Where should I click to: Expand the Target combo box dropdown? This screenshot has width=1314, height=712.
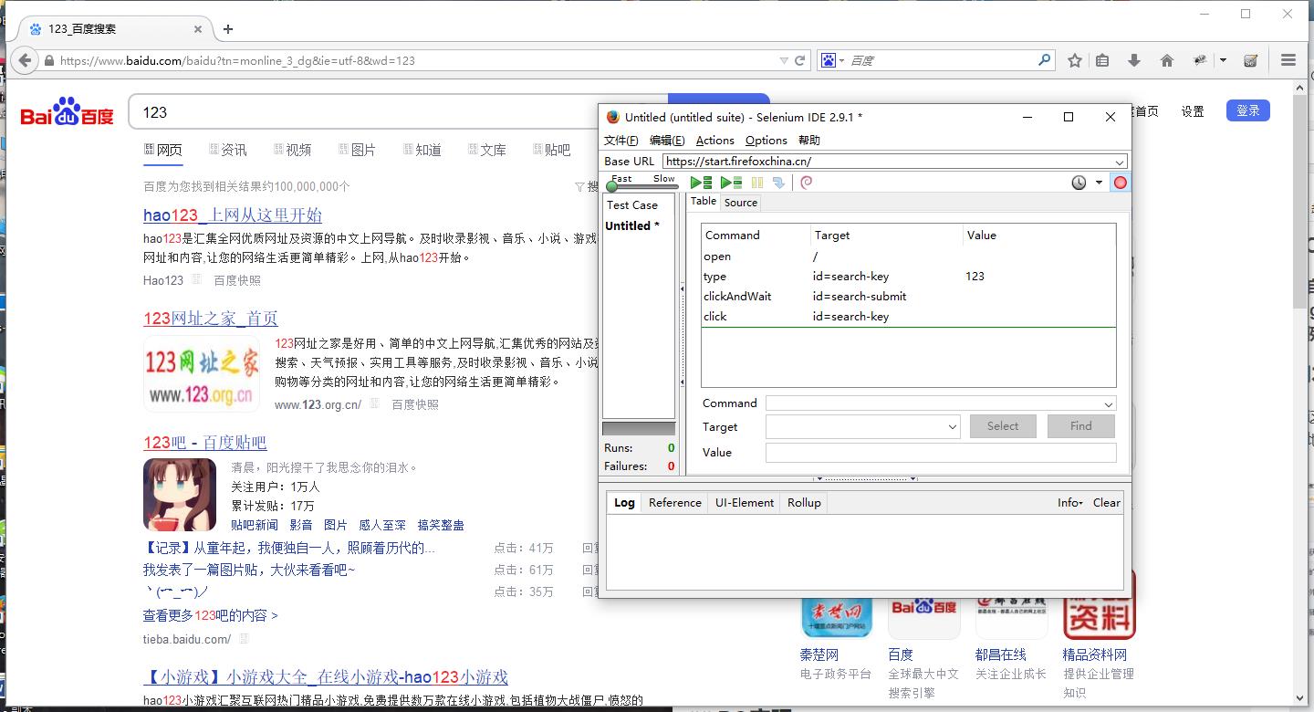[x=953, y=426]
